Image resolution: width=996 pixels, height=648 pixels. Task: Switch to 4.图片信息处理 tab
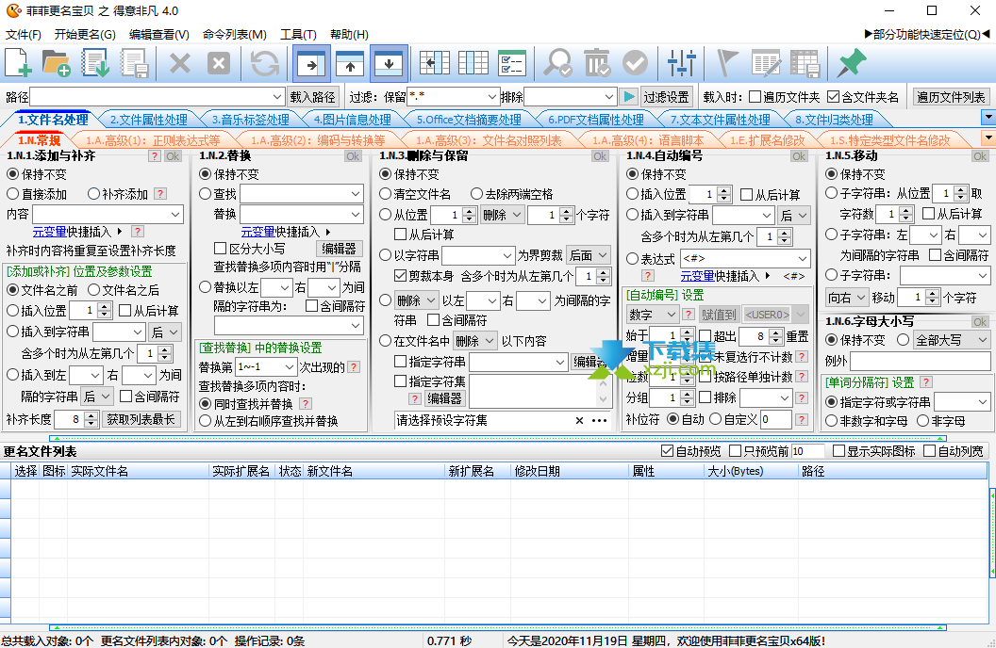(x=352, y=120)
